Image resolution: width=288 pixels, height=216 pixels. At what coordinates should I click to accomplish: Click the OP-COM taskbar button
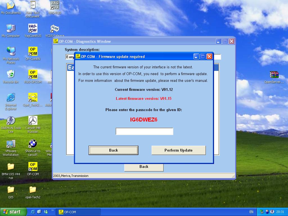click(x=79, y=212)
